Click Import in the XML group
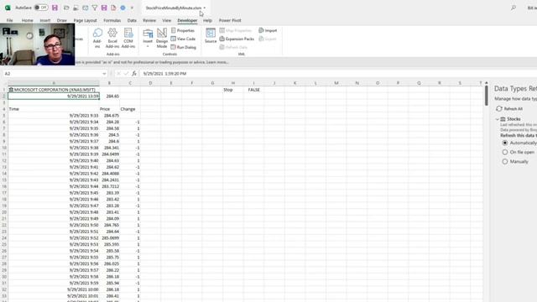Image resolution: width=537 pixels, height=302 pixels. pos(268,30)
